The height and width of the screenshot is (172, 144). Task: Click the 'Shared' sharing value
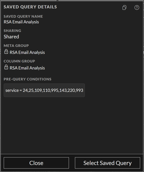(x=11, y=37)
